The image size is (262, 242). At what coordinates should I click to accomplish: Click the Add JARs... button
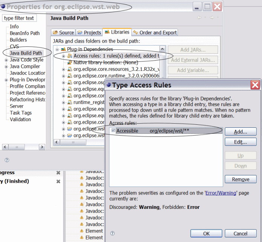193,50
